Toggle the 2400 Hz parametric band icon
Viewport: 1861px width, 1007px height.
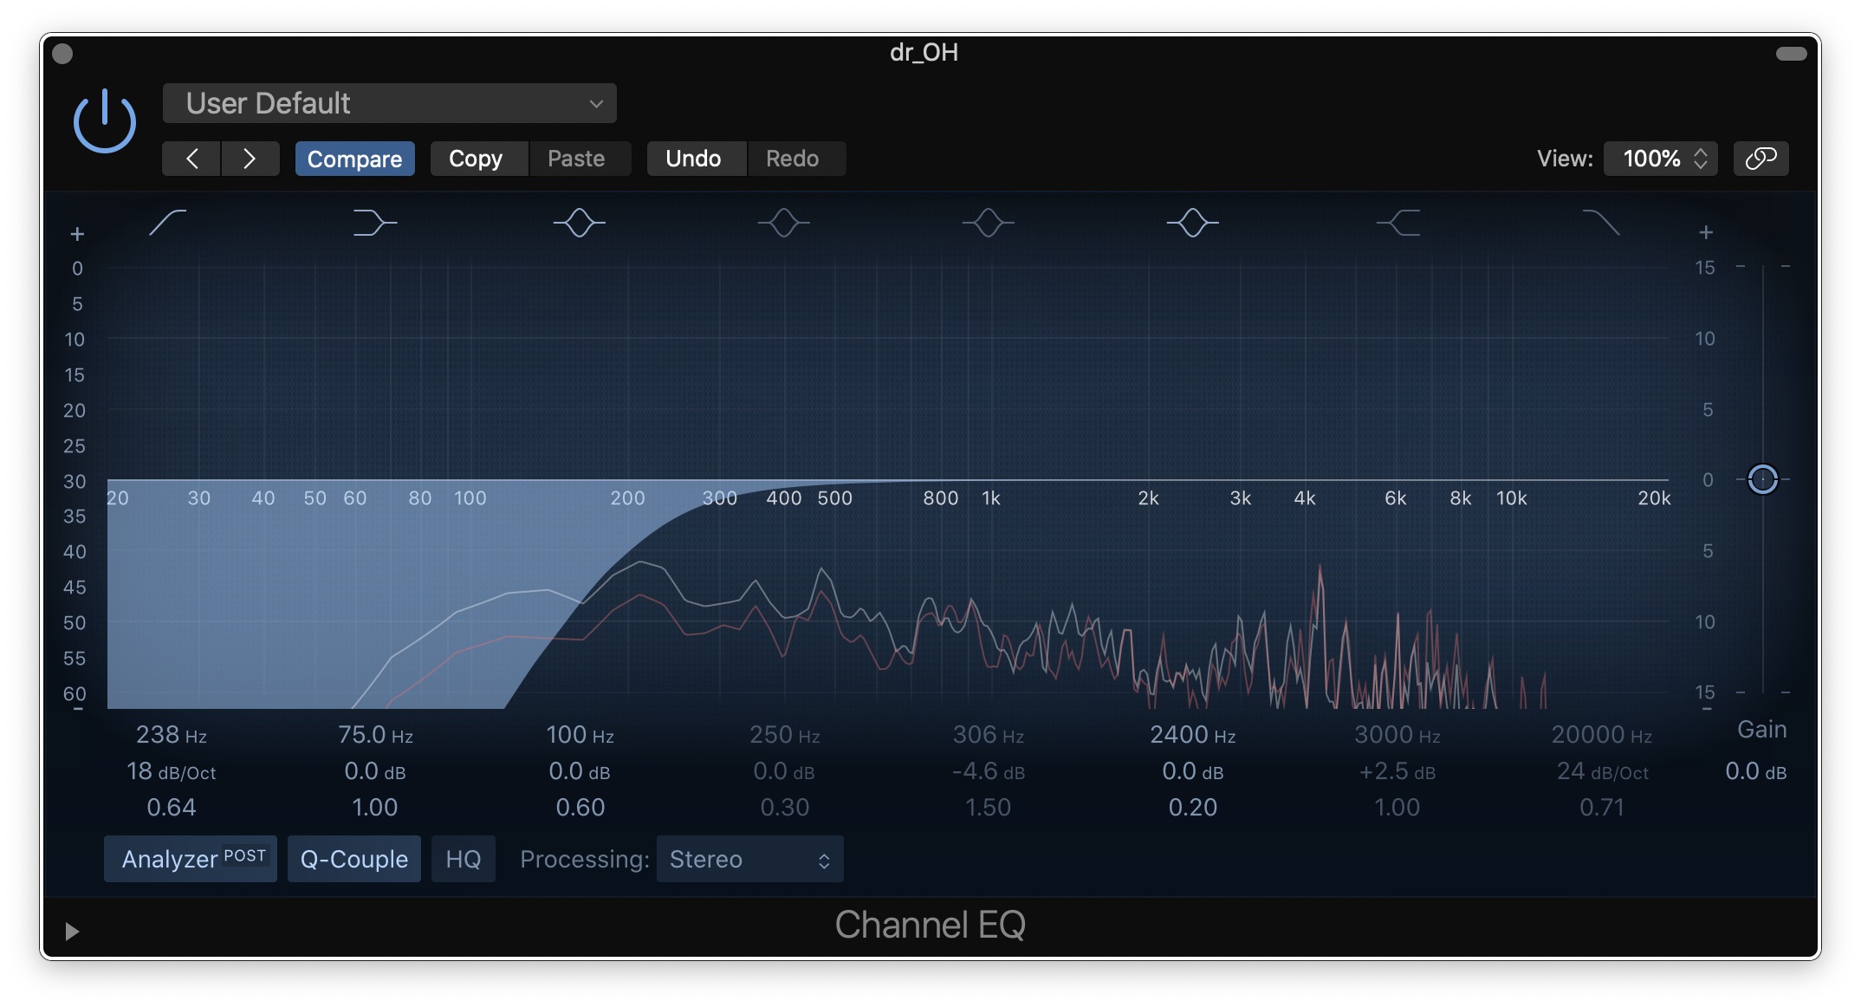(1192, 223)
